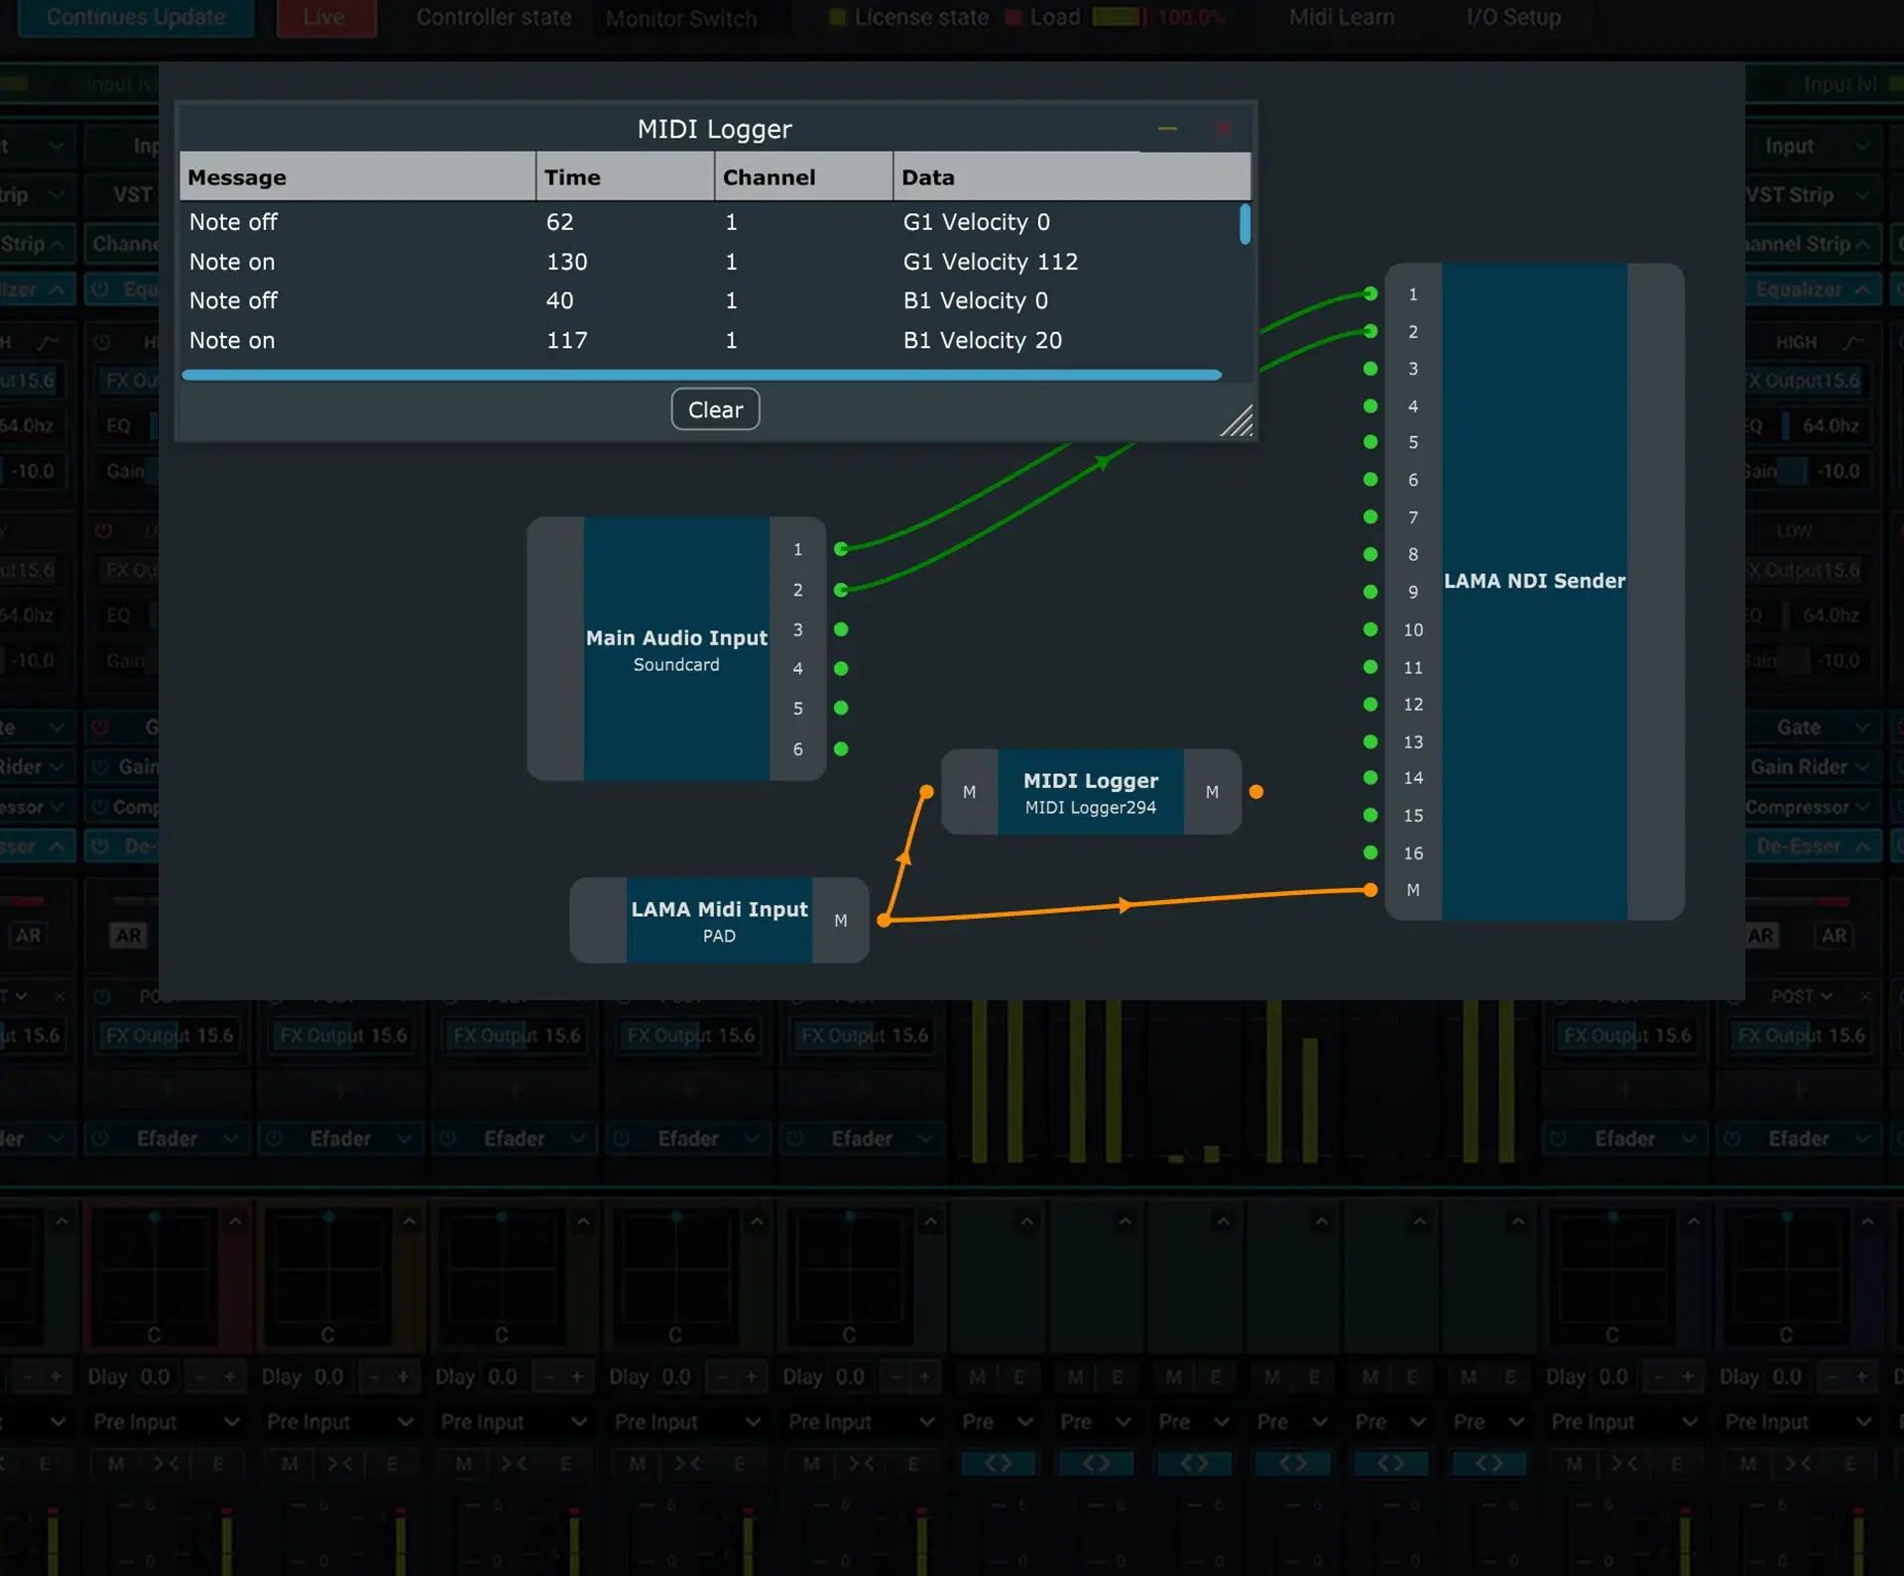Open the Midi Learn menu
Screen dimensions: 1904x1576
point(1341,17)
